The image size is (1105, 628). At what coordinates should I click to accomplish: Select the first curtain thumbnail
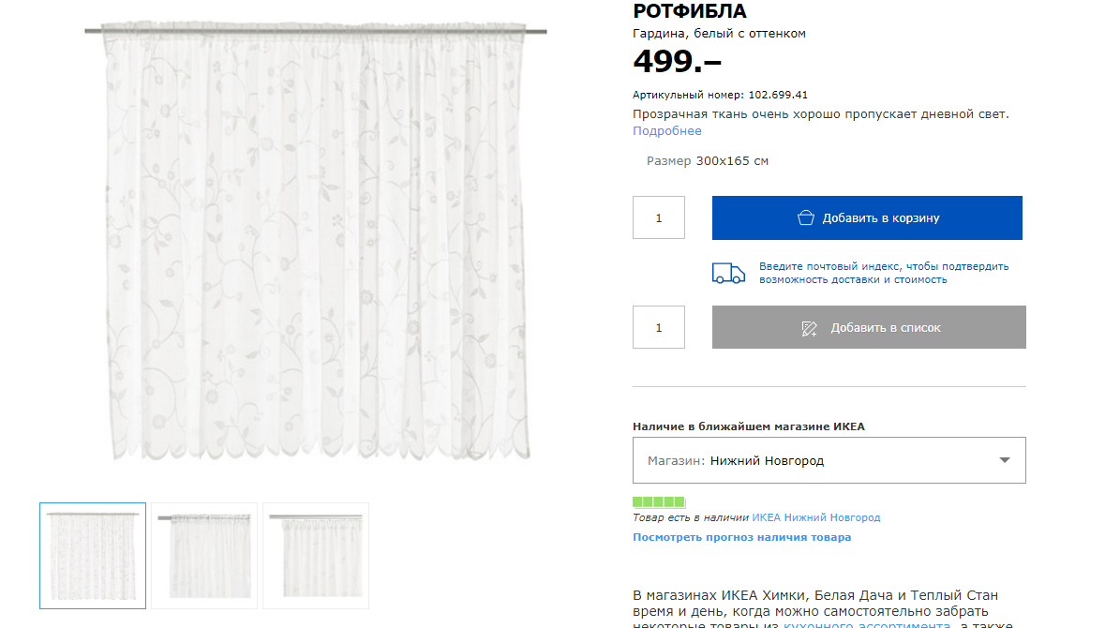(93, 556)
